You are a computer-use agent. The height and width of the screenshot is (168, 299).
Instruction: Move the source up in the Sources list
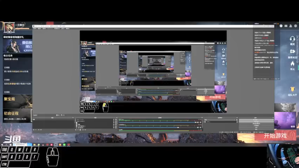tap(83, 130)
